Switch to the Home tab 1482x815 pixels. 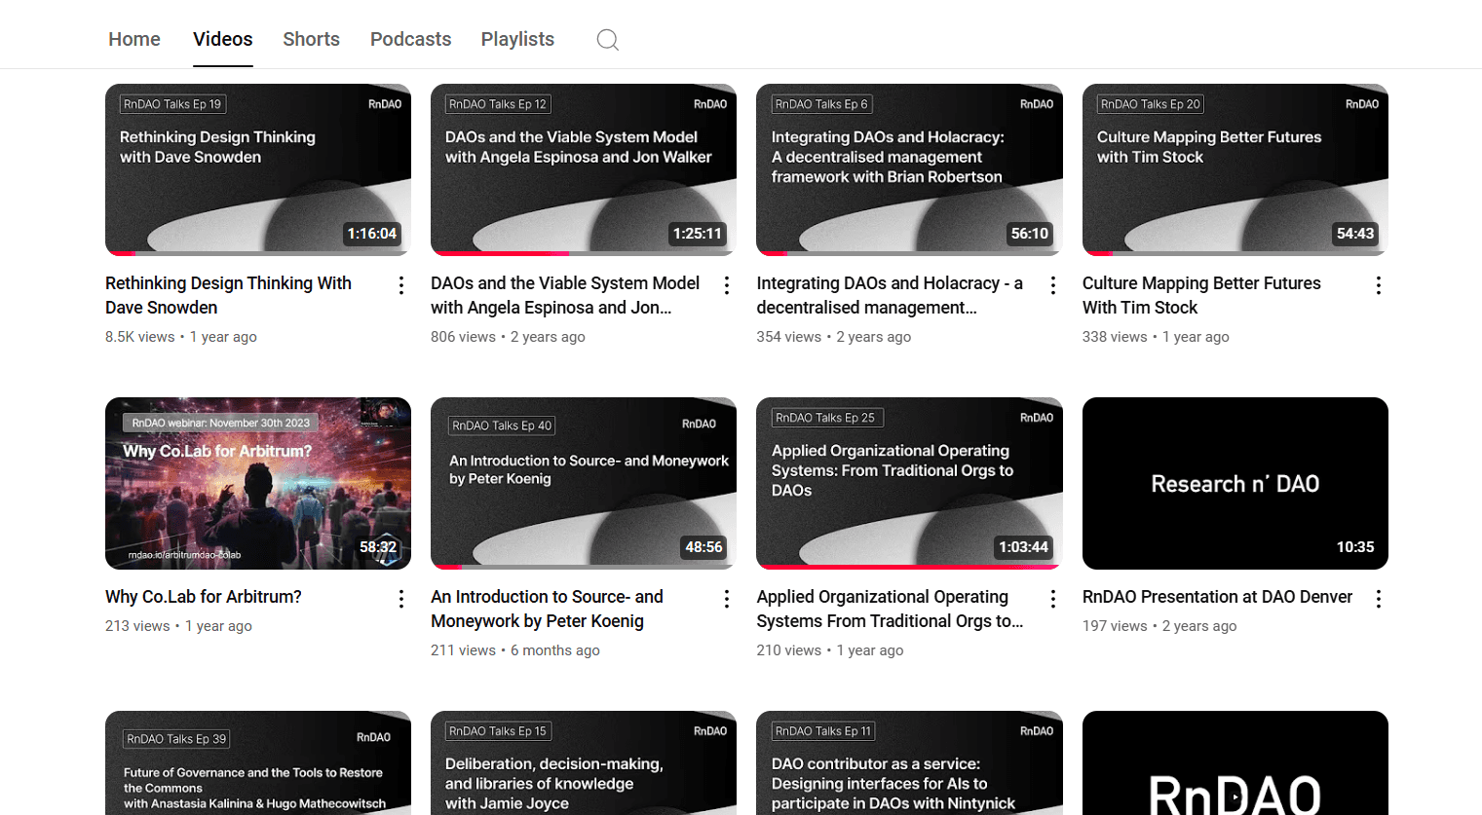134,39
